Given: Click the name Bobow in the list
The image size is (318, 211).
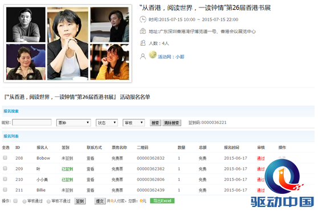Looking at the screenshot, I should click(x=43, y=159).
